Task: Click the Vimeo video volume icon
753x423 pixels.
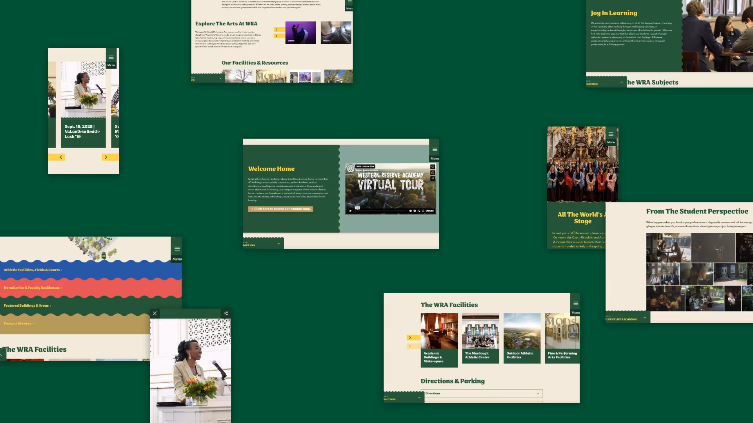Action: click(x=411, y=211)
